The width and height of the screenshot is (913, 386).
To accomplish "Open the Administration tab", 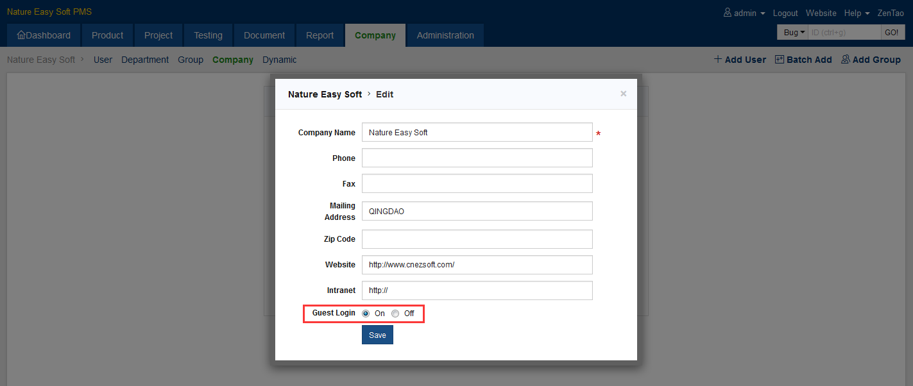I will (x=445, y=35).
